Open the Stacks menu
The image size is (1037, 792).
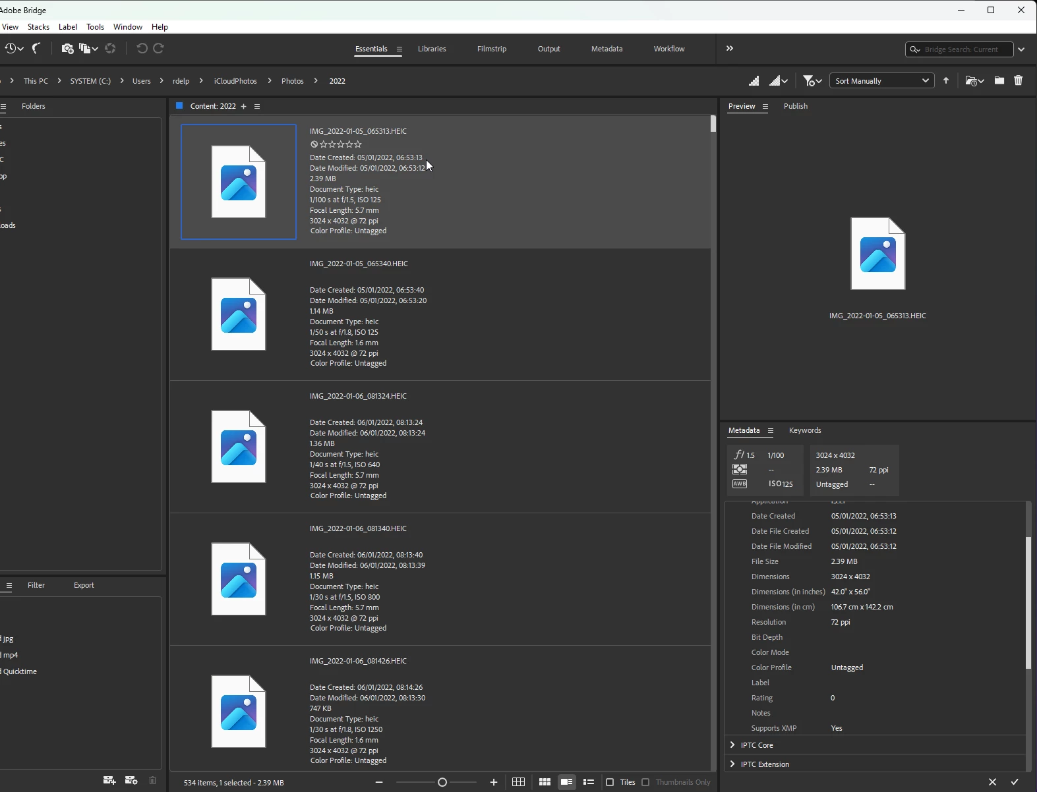point(38,27)
